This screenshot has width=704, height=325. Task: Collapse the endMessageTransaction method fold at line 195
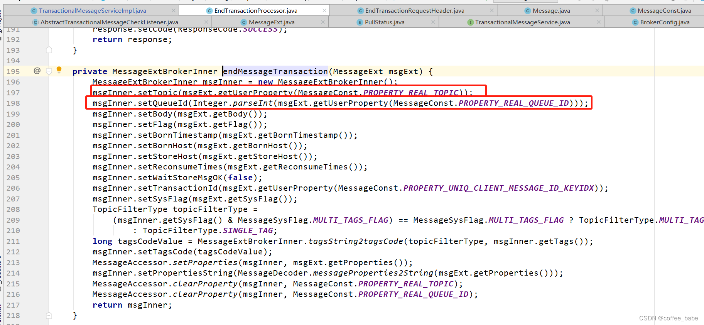[49, 71]
